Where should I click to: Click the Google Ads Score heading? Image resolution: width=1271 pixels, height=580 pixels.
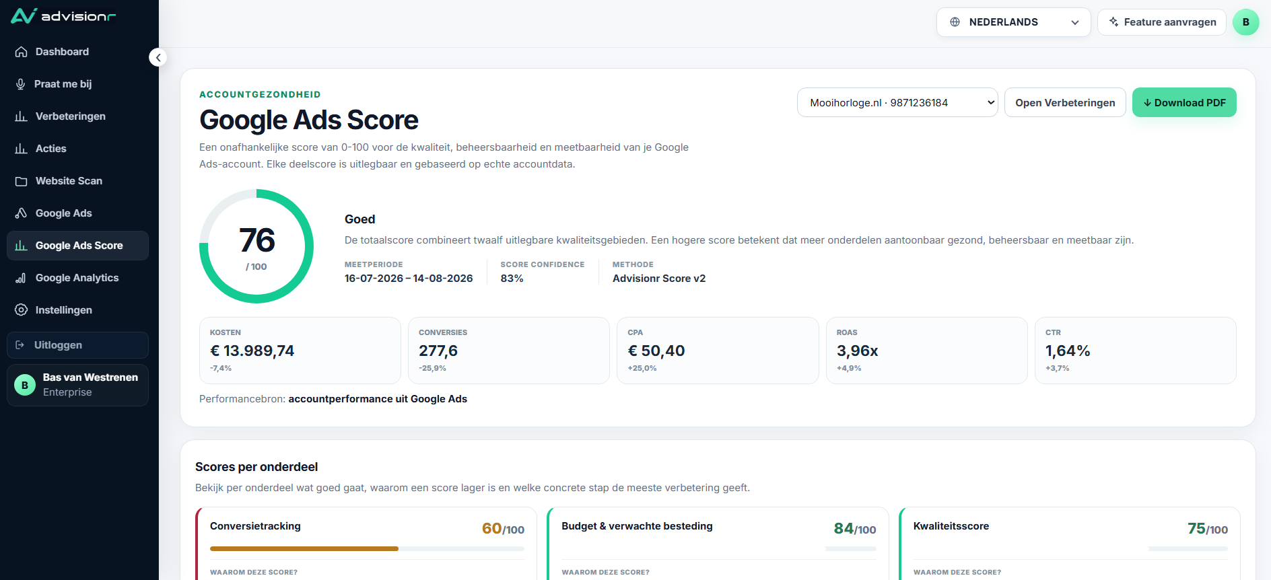pyautogui.click(x=309, y=120)
